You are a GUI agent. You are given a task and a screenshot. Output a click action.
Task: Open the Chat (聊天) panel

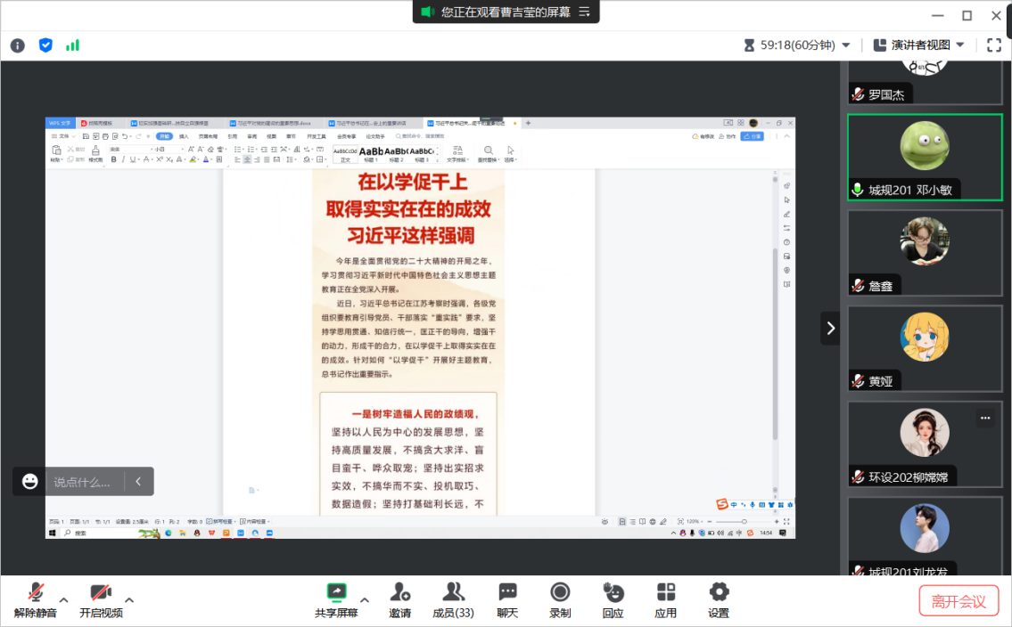tap(507, 599)
